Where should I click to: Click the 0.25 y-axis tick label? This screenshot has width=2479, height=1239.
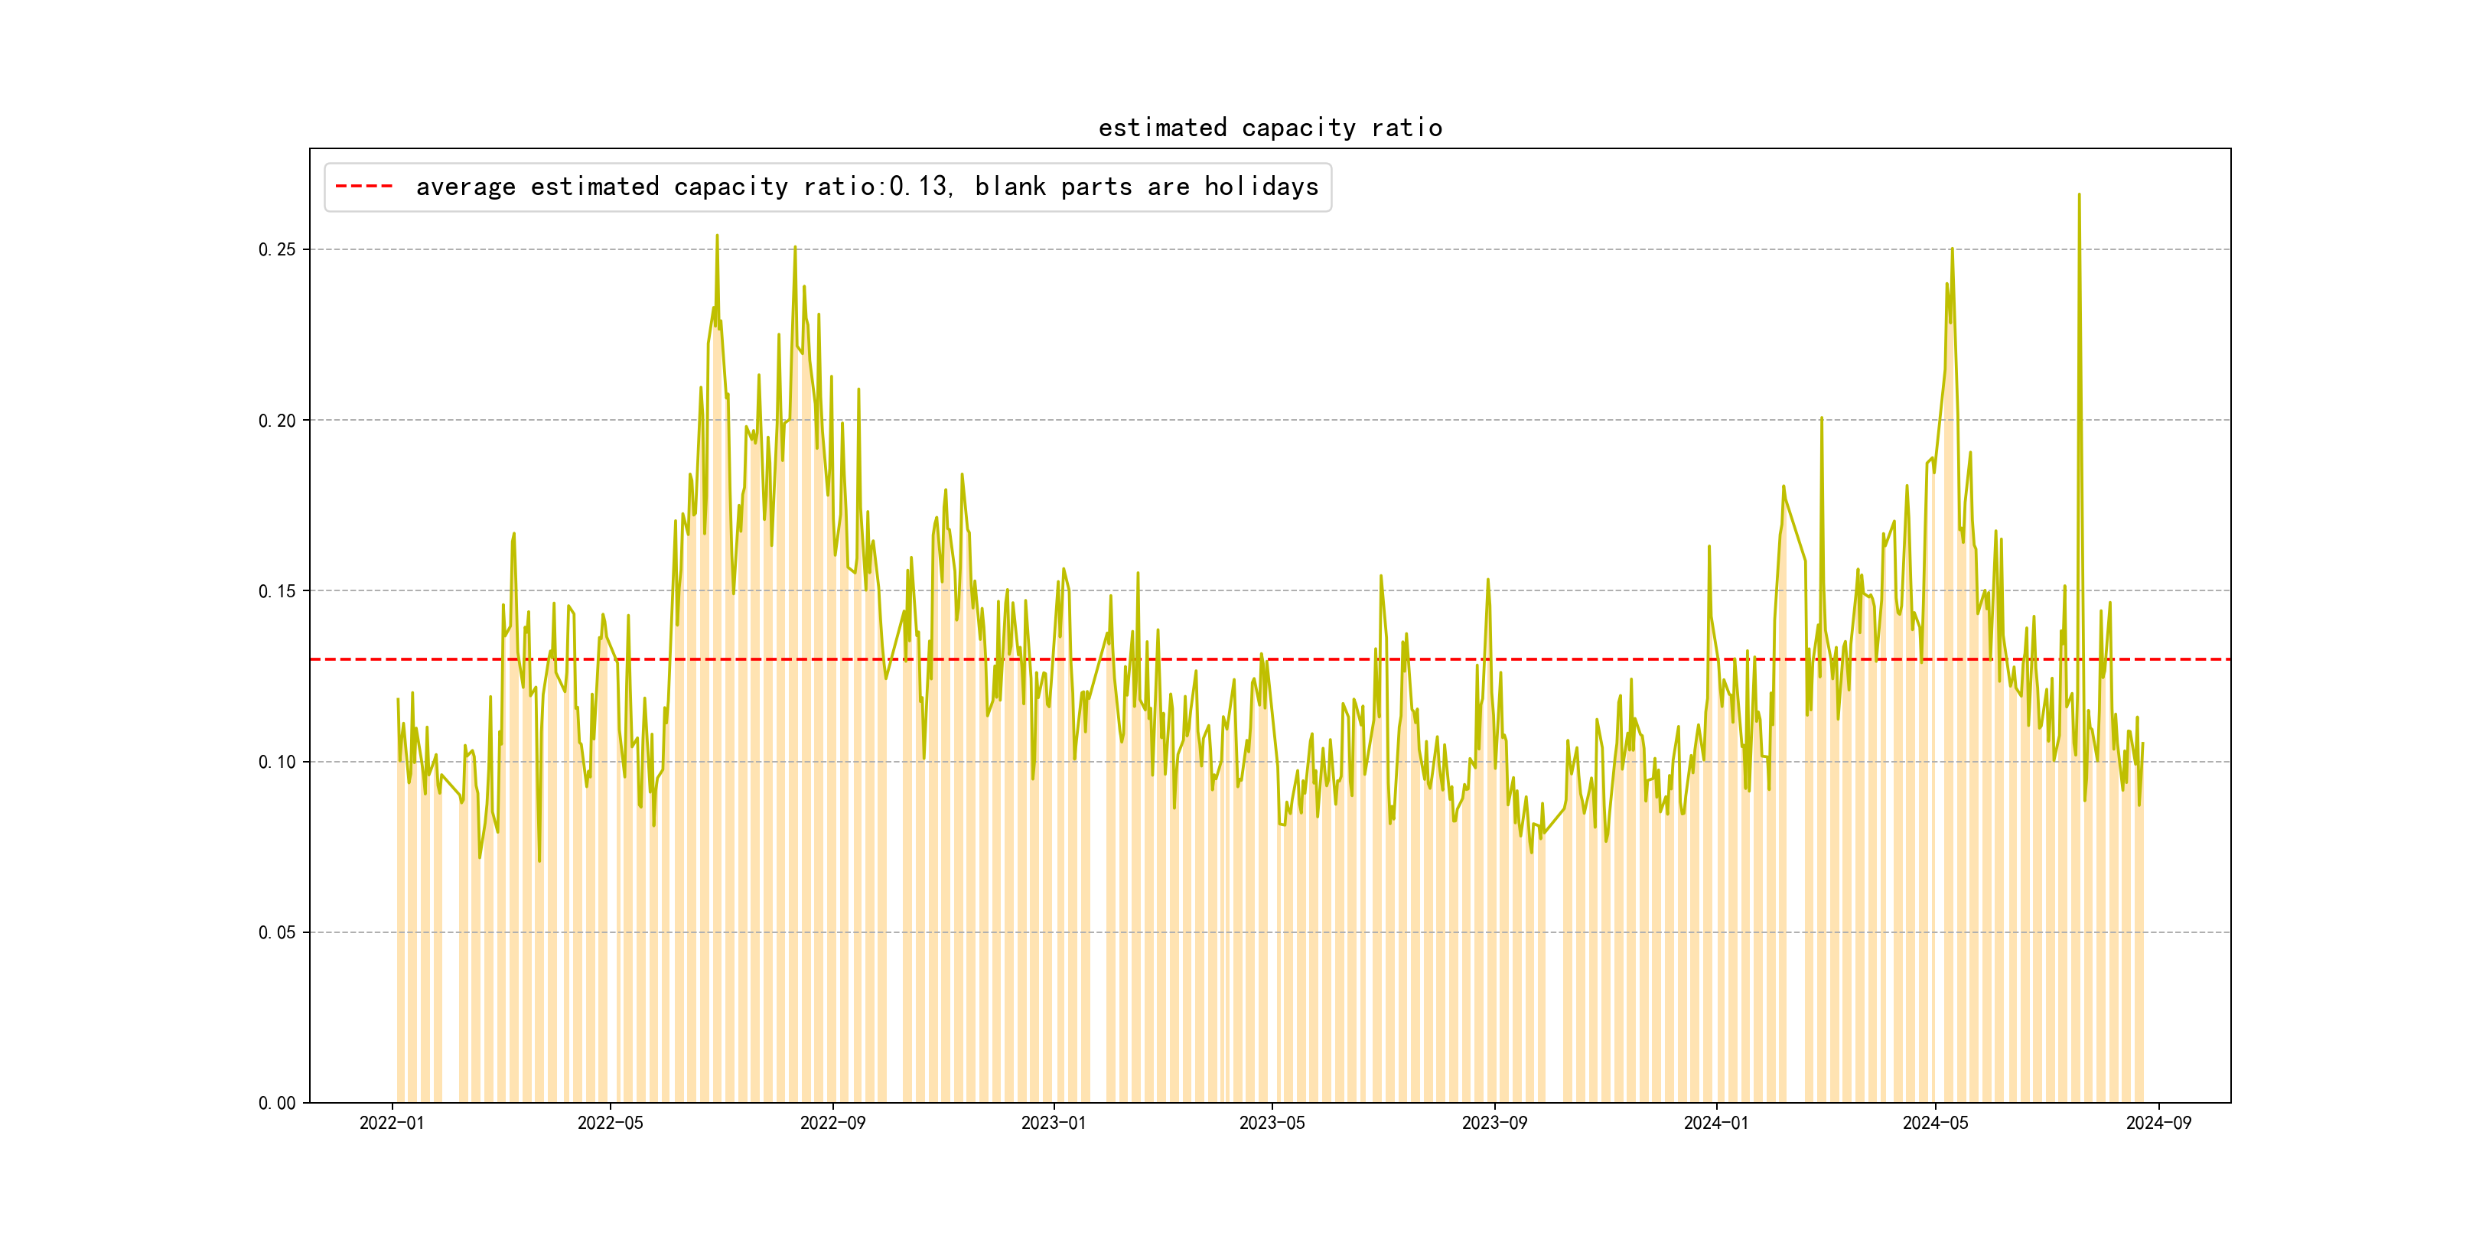pyautogui.click(x=277, y=250)
